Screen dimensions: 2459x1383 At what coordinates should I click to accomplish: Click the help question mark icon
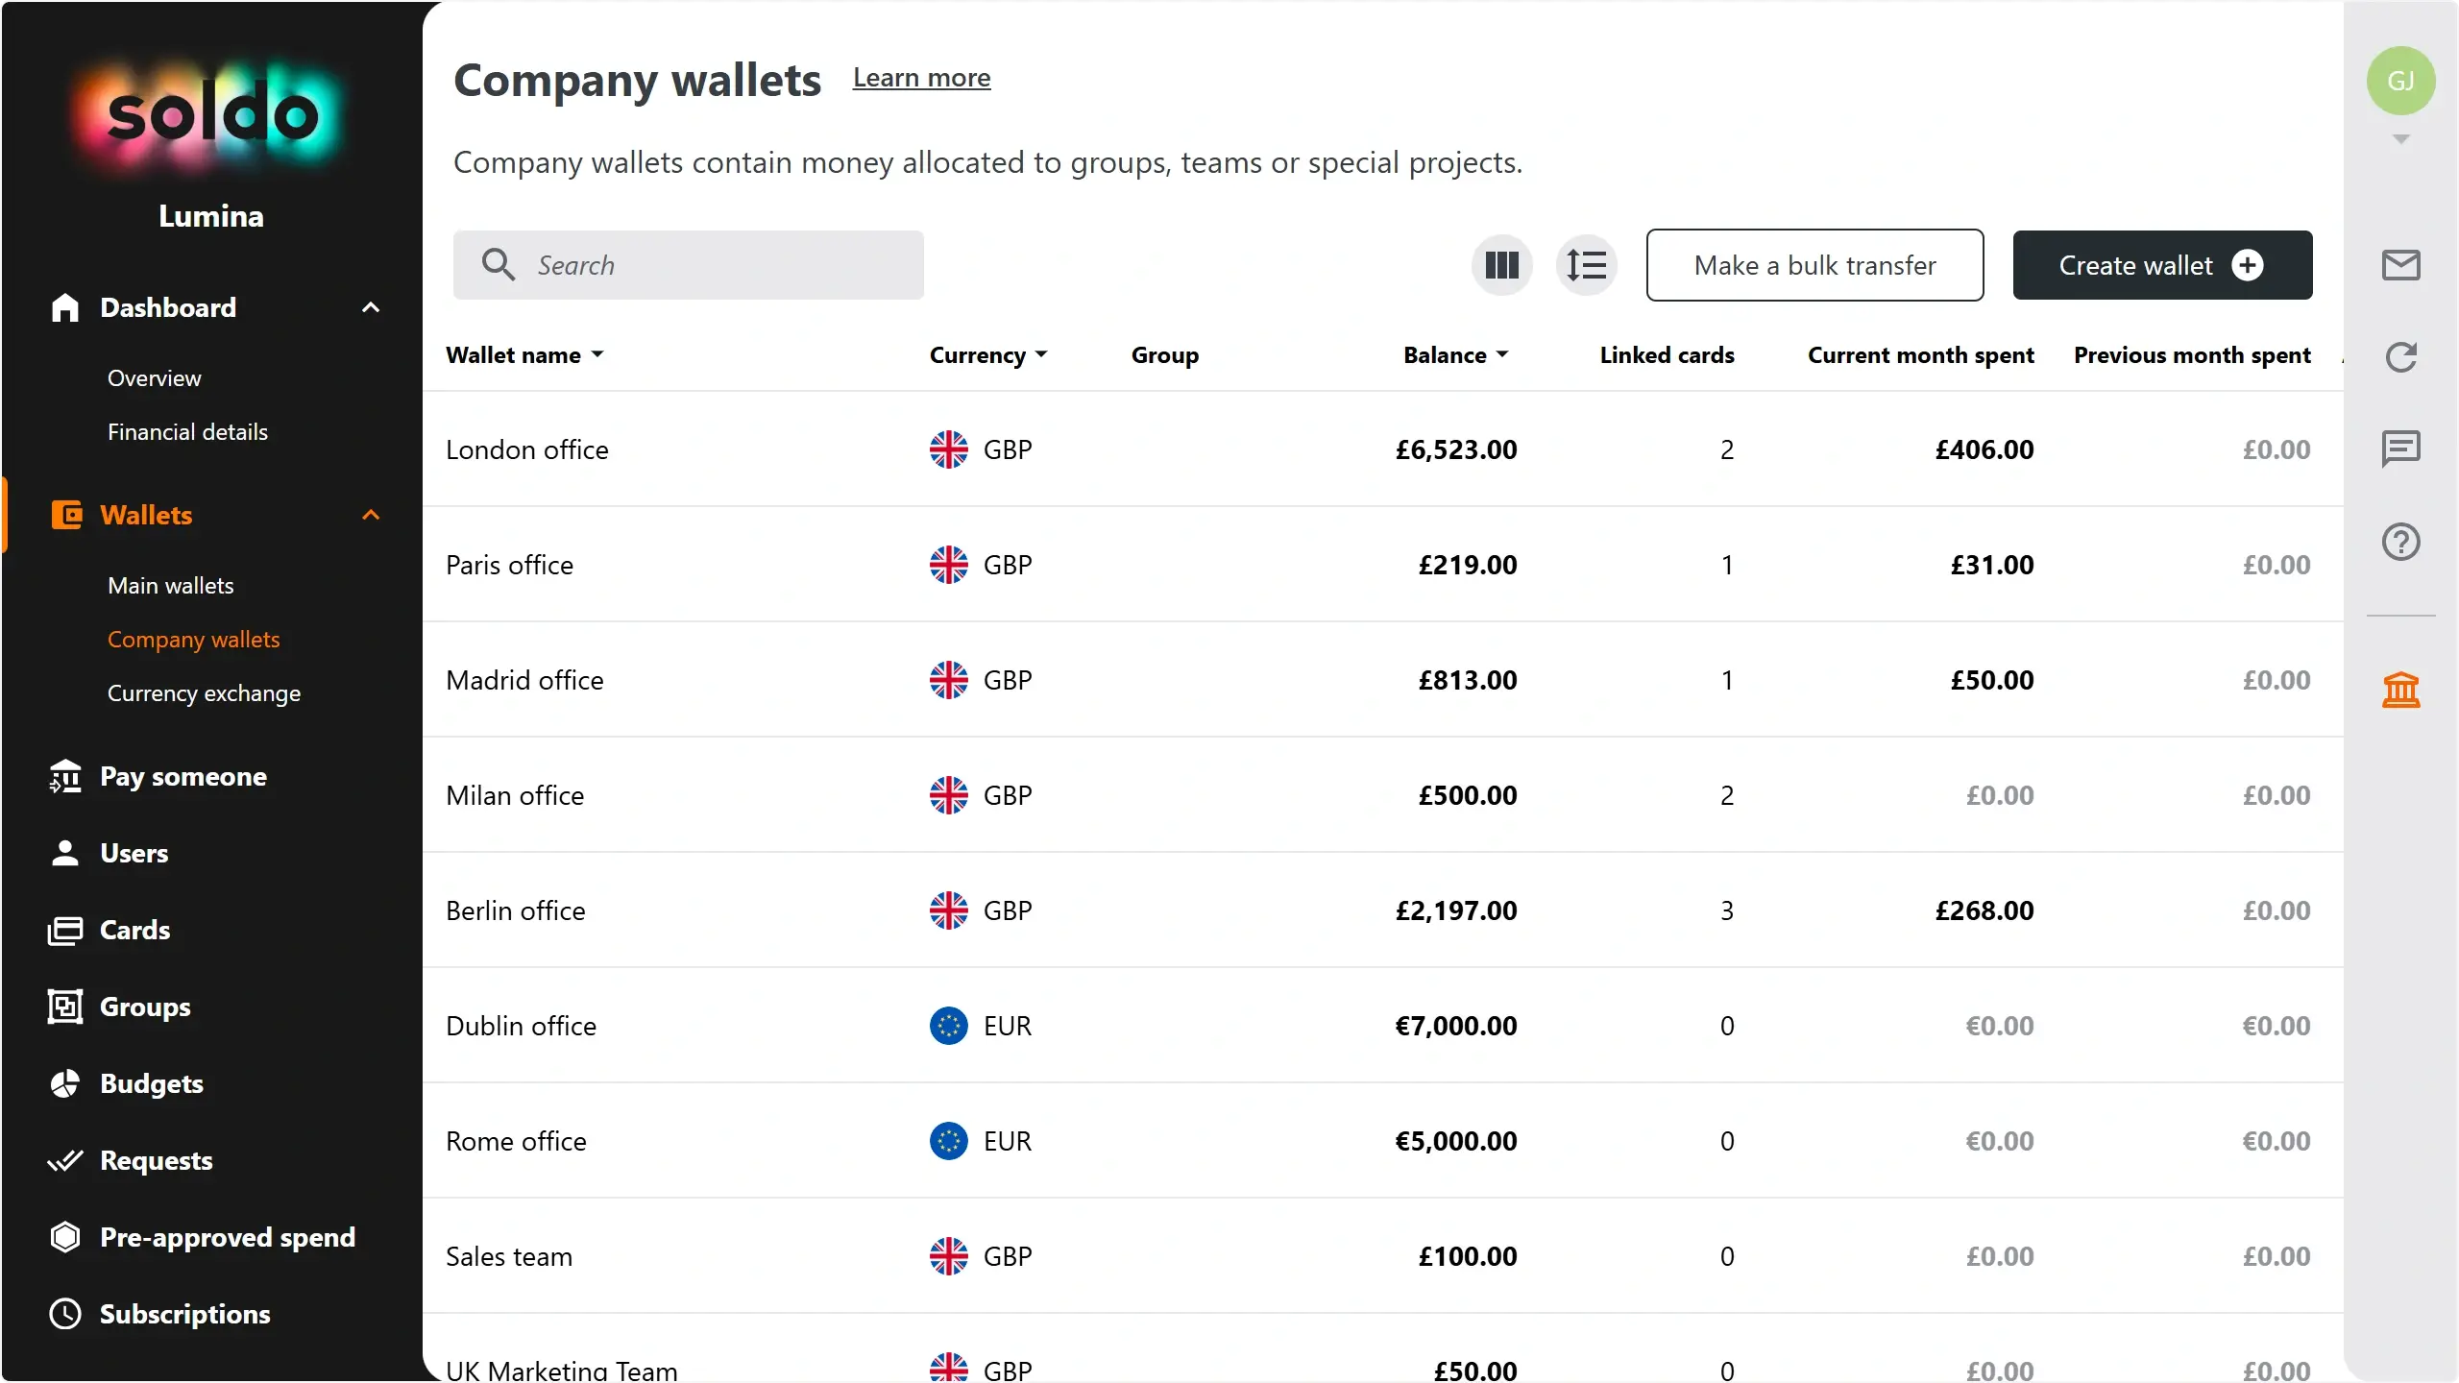pyautogui.click(x=2400, y=542)
